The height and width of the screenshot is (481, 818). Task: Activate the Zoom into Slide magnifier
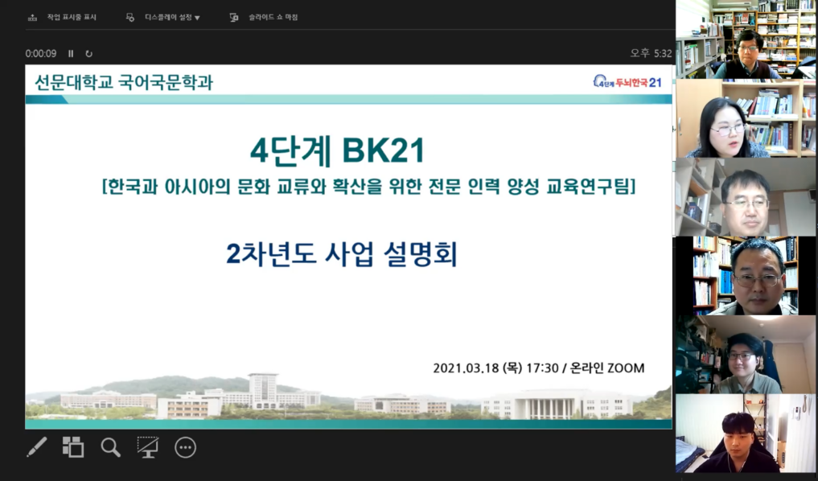111,447
